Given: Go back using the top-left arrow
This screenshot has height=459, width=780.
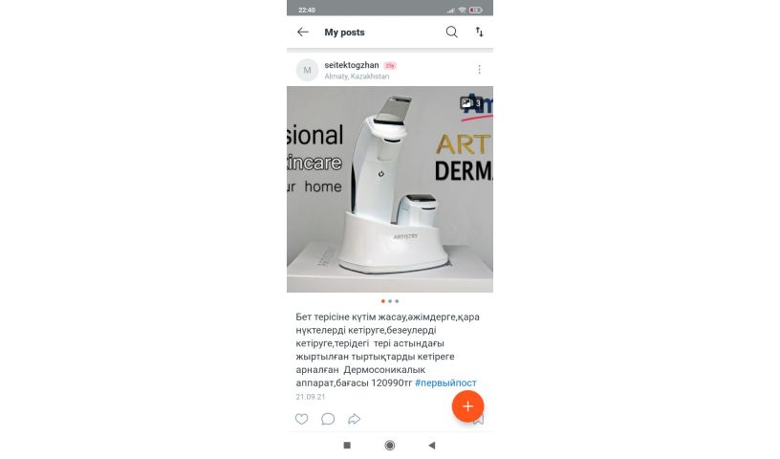Looking at the screenshot, I should point(302,33).
